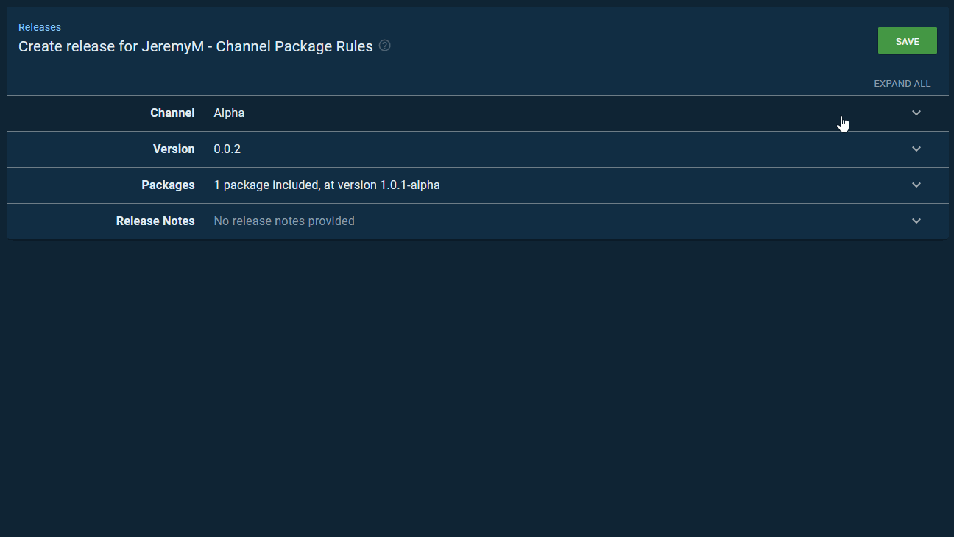Image resolution: width=954 pixels, height=537 pixels.
Task: Click the package version 1.0.1-alpha text
Action: [408, 185]
